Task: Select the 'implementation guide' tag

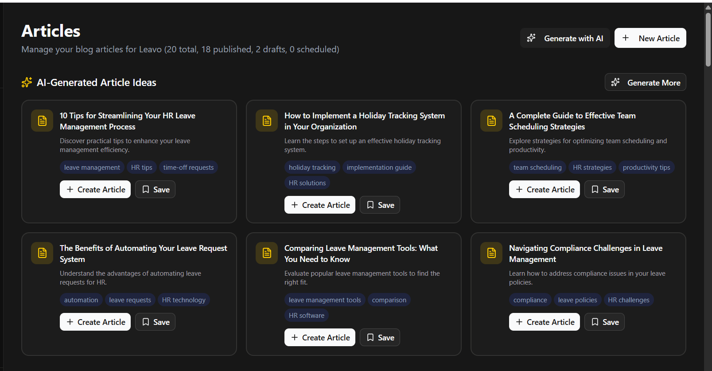Action: tap(379, 167)
